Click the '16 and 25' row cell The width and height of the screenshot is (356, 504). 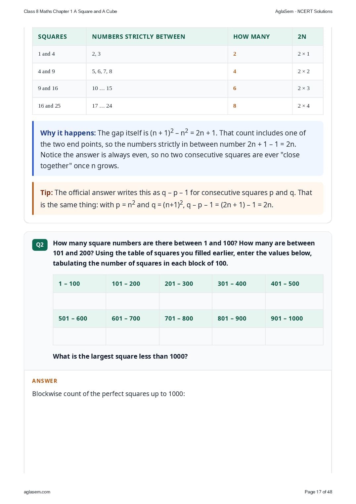[x=59, y=106]
